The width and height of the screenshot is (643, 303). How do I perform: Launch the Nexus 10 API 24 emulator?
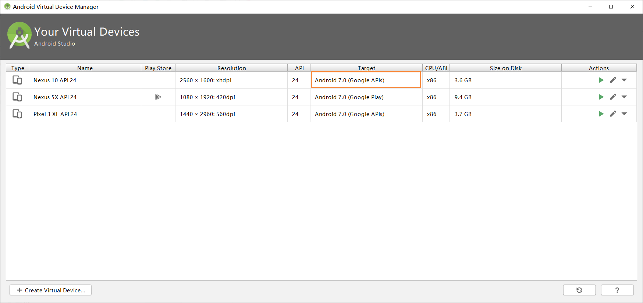pos(601,80)
